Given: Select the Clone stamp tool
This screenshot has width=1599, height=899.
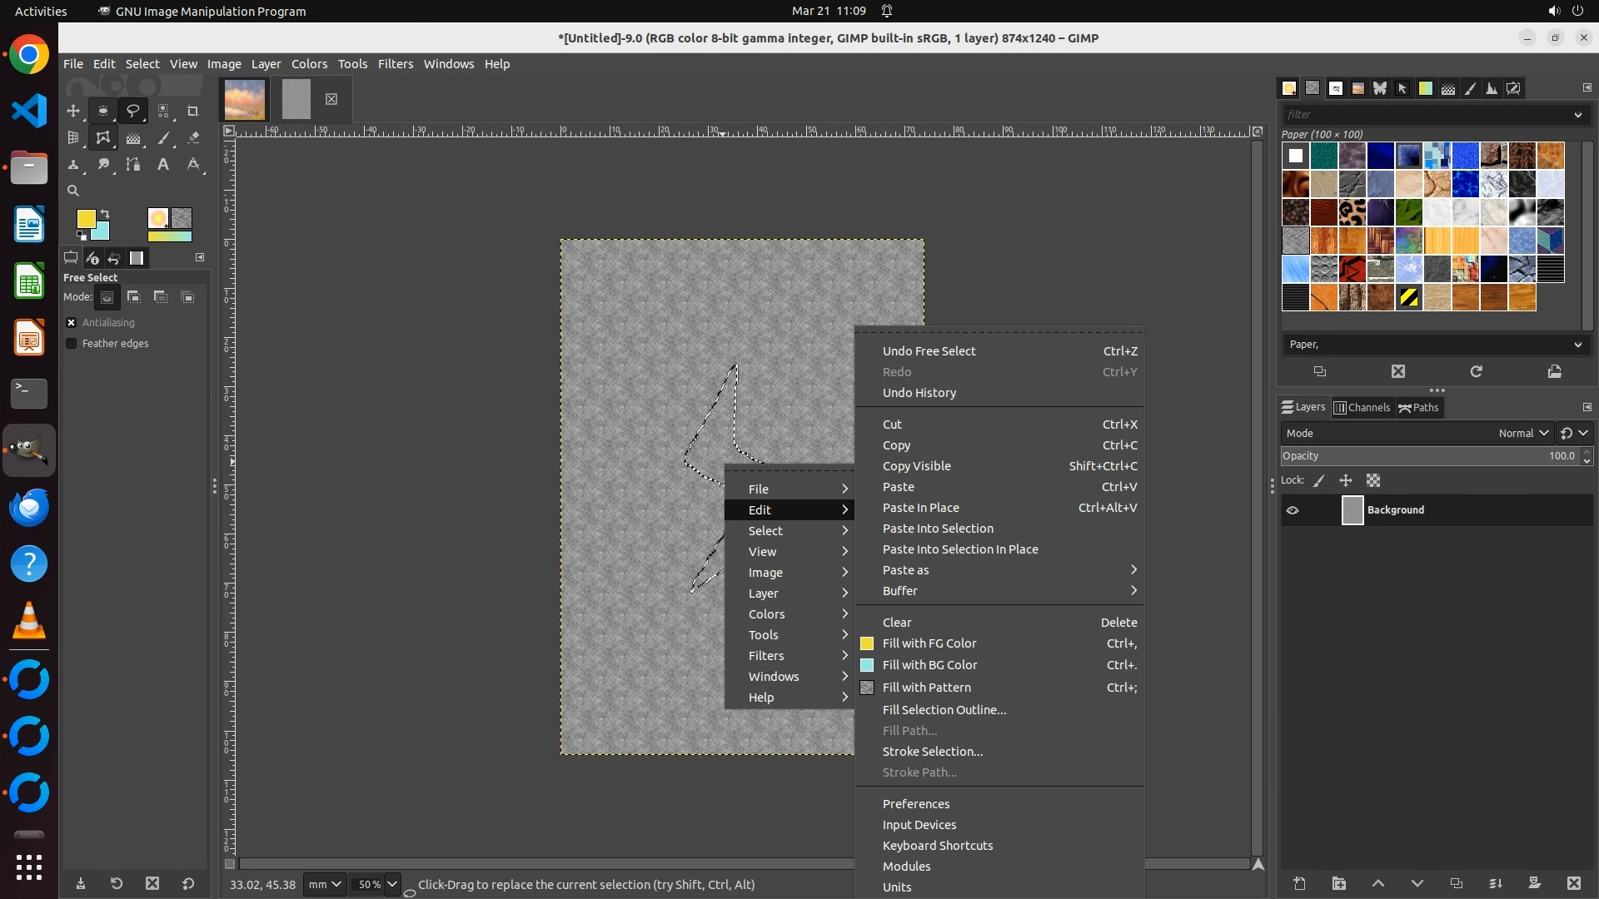Looking at the screenshot, I should [x=73, y=165].
